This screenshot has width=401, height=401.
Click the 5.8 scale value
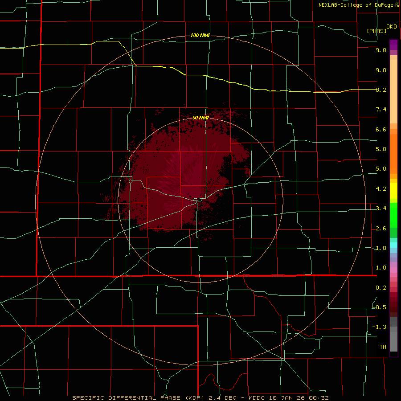381,149
